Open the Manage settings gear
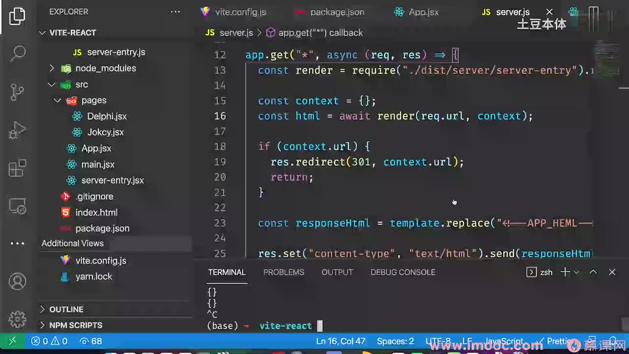 coord(18,320)
